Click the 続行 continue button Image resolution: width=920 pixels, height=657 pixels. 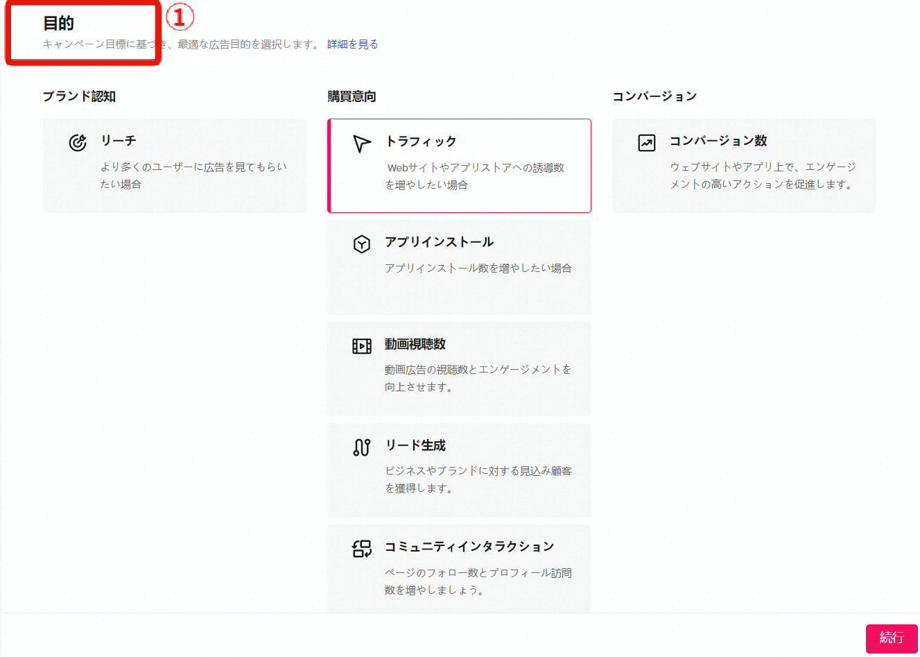(x=892, y=639)
